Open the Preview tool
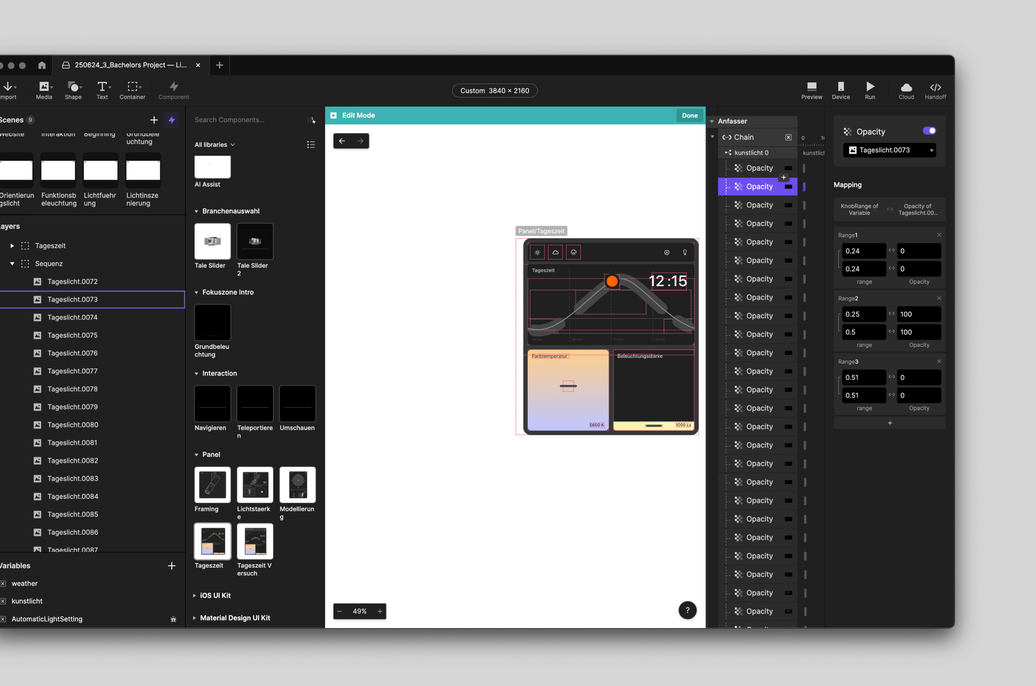Screen dimensions: 1036x686 [811, 87]
